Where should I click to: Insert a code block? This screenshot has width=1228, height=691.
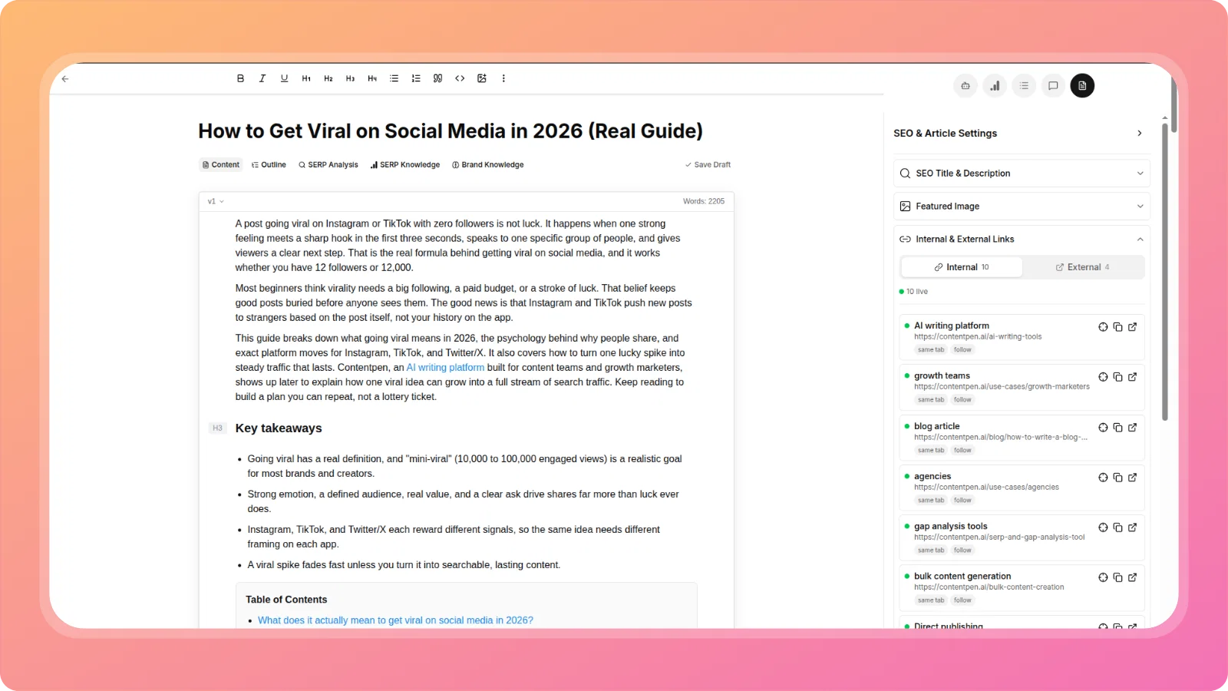pos(460,78)
